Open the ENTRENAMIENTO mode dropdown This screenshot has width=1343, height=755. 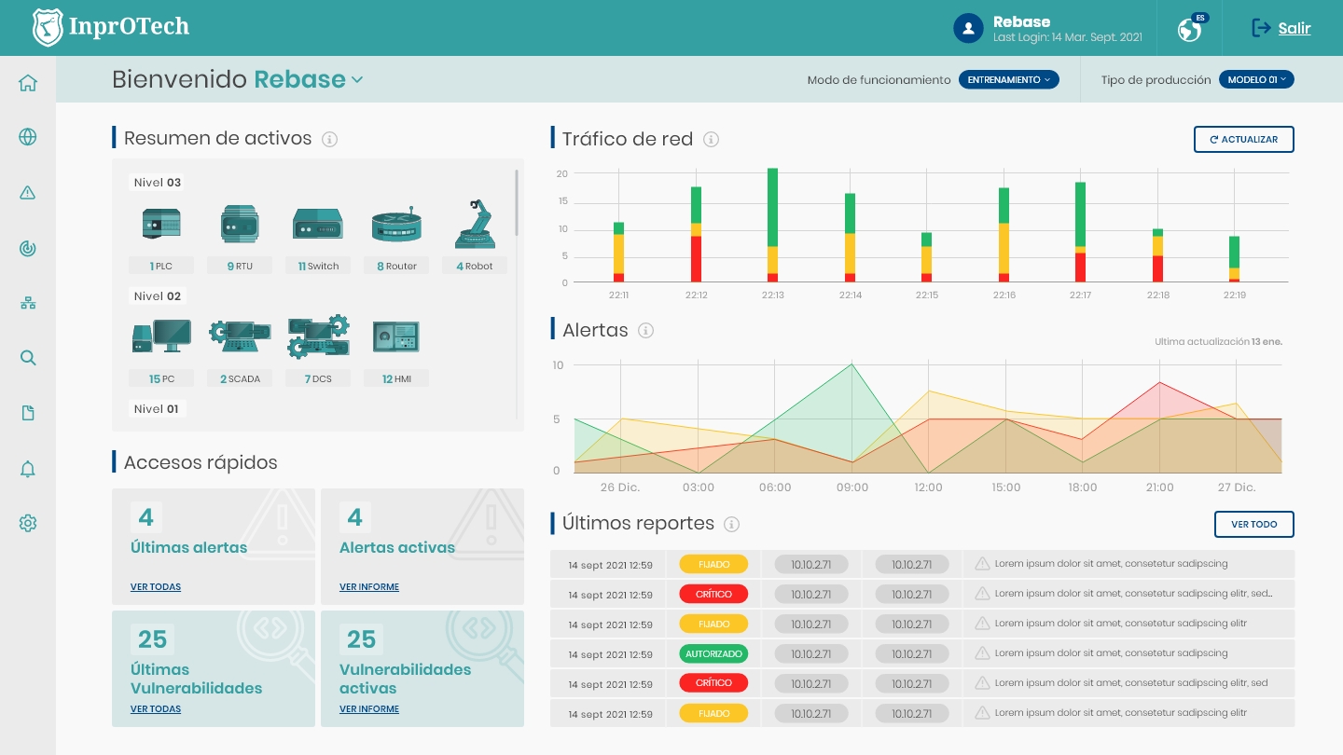click(1009, 80)
